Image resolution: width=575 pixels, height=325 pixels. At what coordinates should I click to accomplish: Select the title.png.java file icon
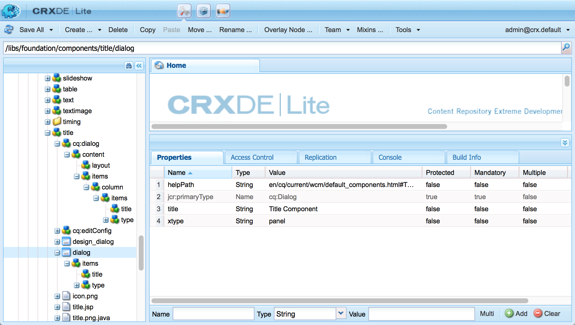click(66, 317)
